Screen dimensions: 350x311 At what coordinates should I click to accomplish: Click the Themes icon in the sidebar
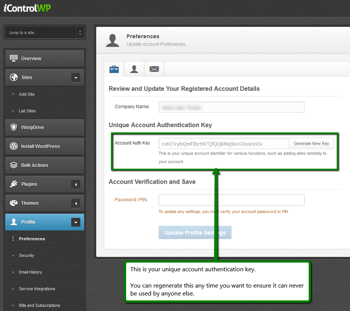click(x=14, y=203)
